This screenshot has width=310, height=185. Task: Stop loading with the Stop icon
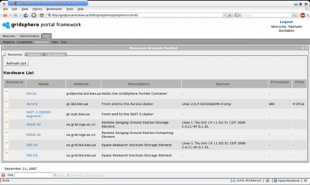click(34, 15)
